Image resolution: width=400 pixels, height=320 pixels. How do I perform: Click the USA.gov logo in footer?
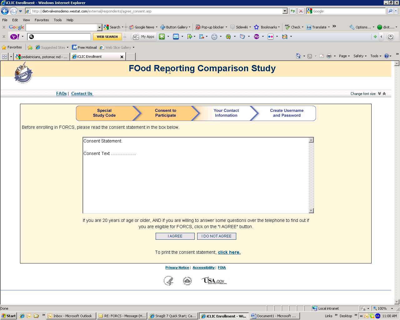click(214, 281)
